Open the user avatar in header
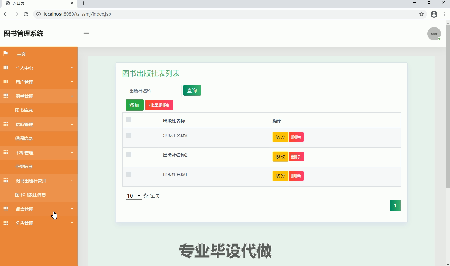 click(x=434, y=34)
